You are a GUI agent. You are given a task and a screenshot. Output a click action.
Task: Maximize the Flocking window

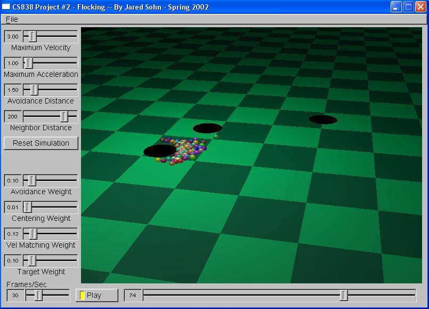408,7
